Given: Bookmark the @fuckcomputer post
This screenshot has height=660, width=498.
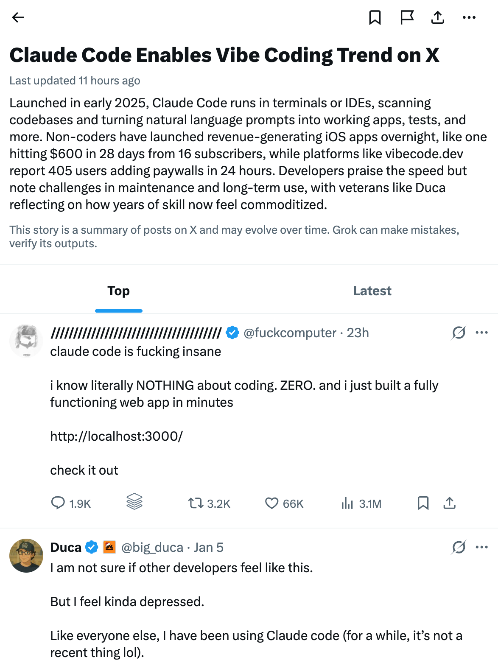Looking at the screenshot, I should [423, 503].
